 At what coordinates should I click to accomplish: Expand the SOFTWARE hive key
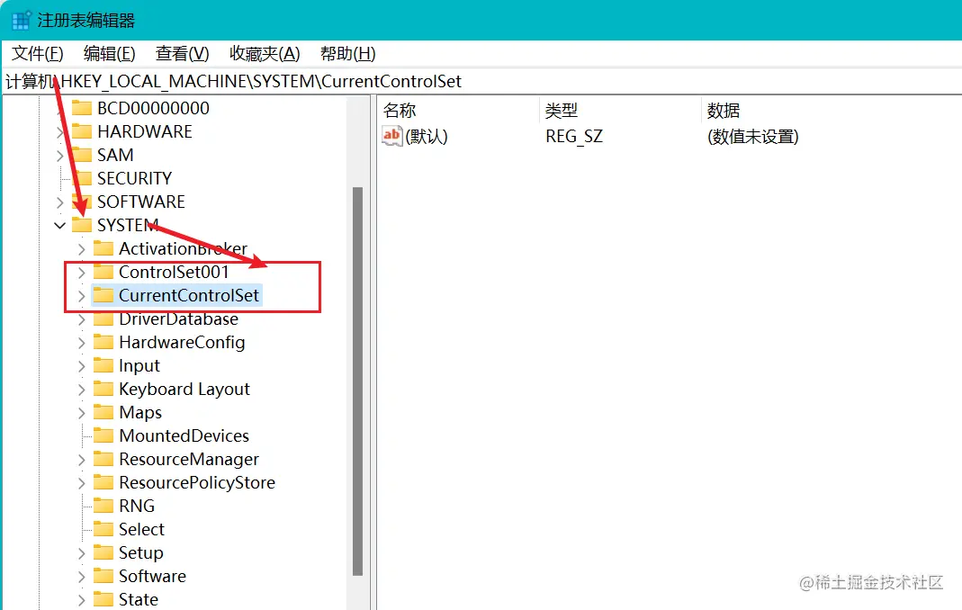(59, 202)
